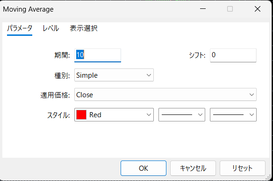The height and width of the screenshot is (181, 273).
Task: Open the レベル tab
Action: coord(50,28)
